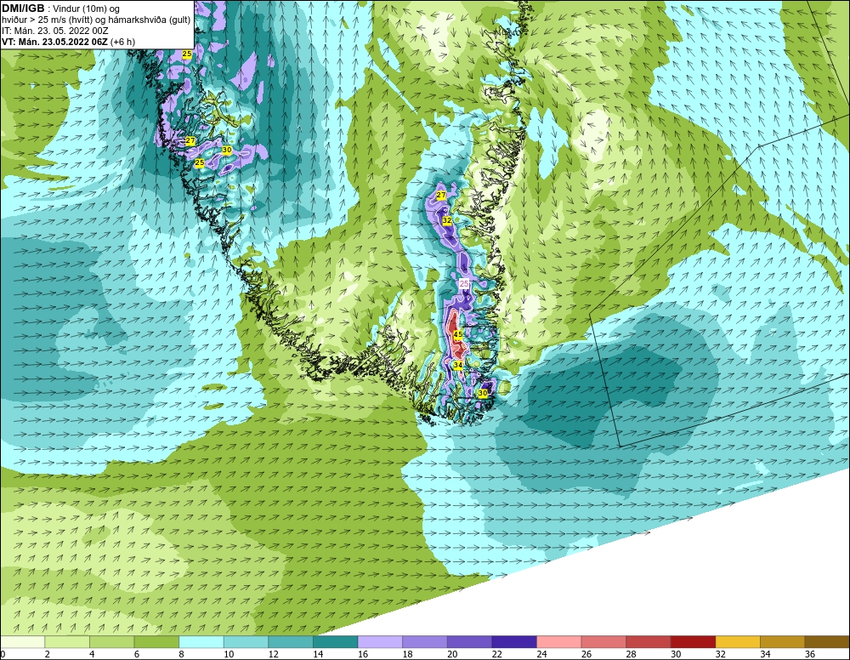Click the golden yellow 32–34 m/s swatch
Viewport: 850px width, 660px height.
738,642
